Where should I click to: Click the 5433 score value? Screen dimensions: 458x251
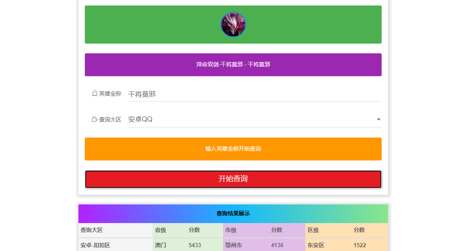tap(195, 245)
